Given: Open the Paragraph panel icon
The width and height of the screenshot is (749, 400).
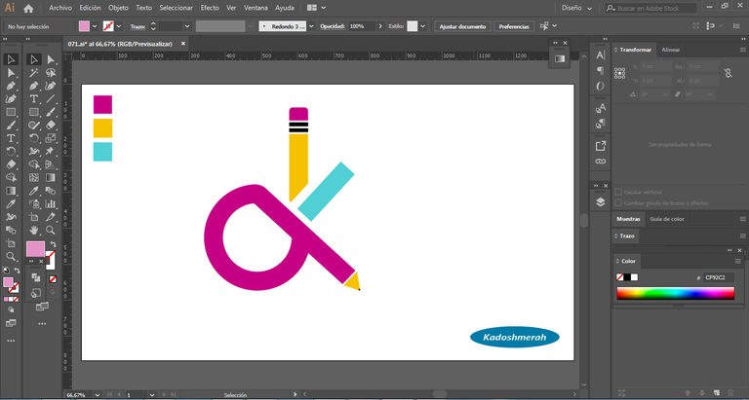Looking at the screenshot, I should pos(601,71).
